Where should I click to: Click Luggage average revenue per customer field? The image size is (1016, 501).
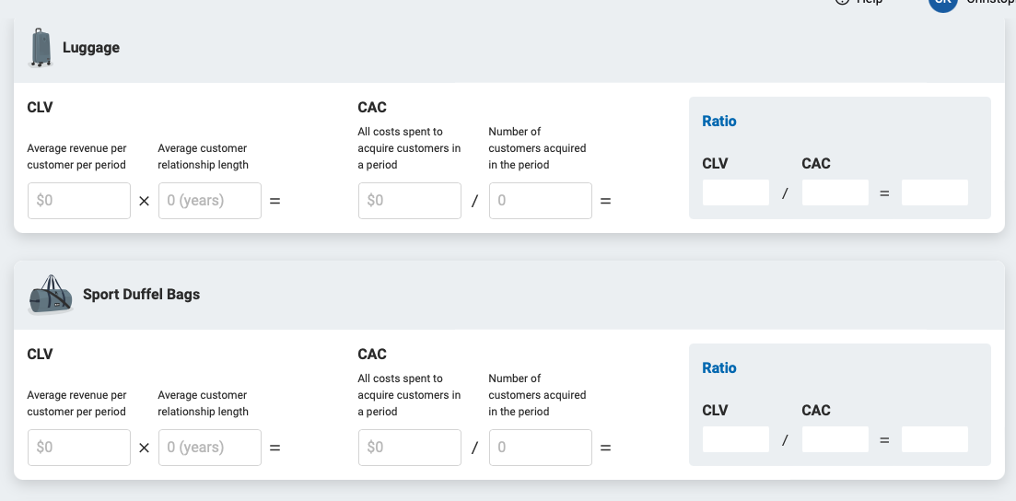(79, 201)
